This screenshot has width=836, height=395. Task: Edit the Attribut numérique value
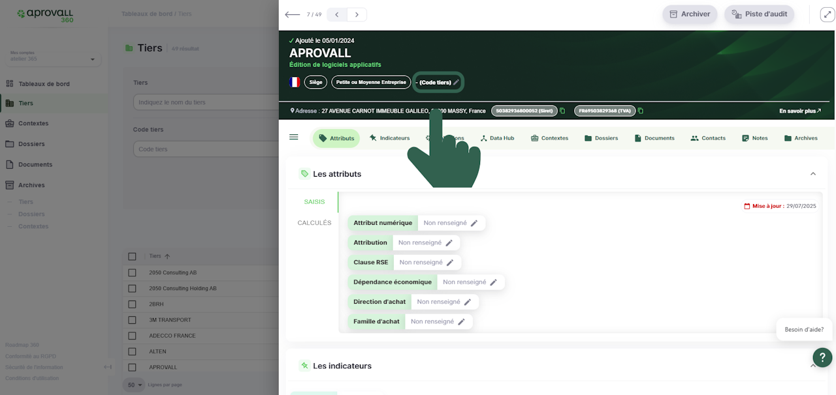(x=474, y=223)
